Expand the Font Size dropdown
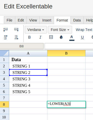 click(60, 30)
